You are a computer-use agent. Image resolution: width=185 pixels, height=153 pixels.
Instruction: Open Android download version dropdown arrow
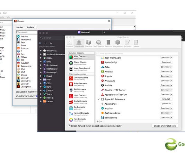coord(171,71)
